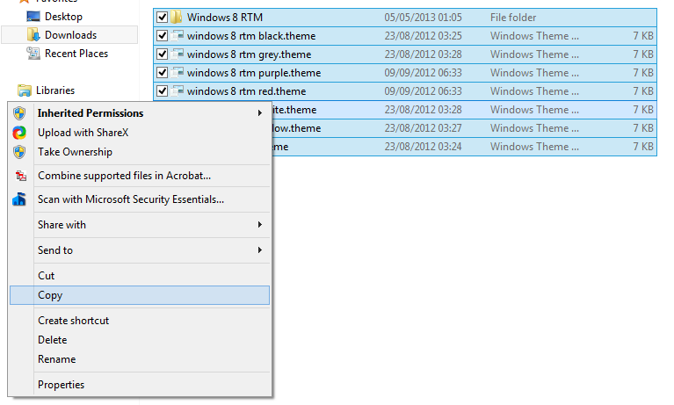Select file name 'windows 8 rtm red.theme'
The width and height of the screenshot is (674, 405).
(247, 91)
